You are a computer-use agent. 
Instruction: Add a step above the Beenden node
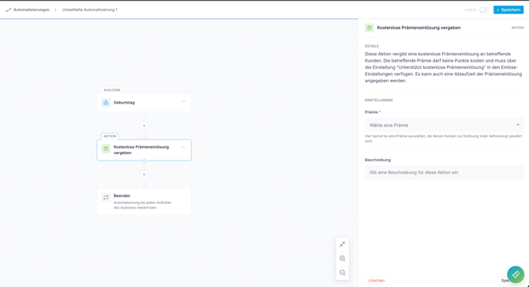tap(144, 175)
